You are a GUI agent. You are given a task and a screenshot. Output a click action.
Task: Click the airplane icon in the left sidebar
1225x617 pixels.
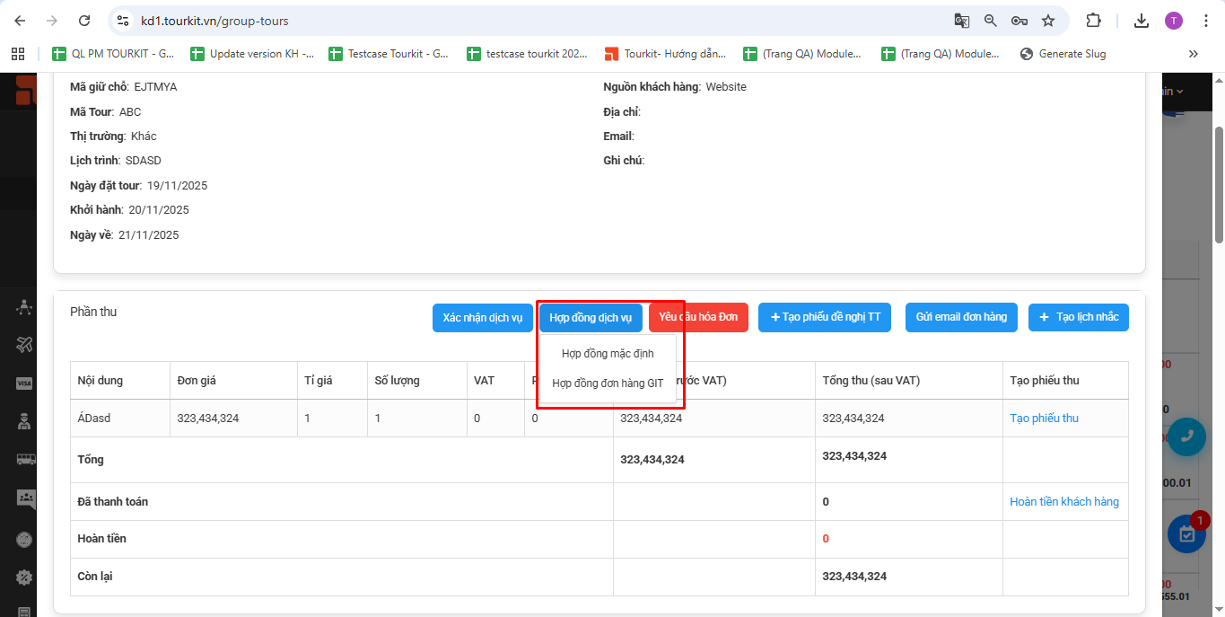[x=24, y=345]
